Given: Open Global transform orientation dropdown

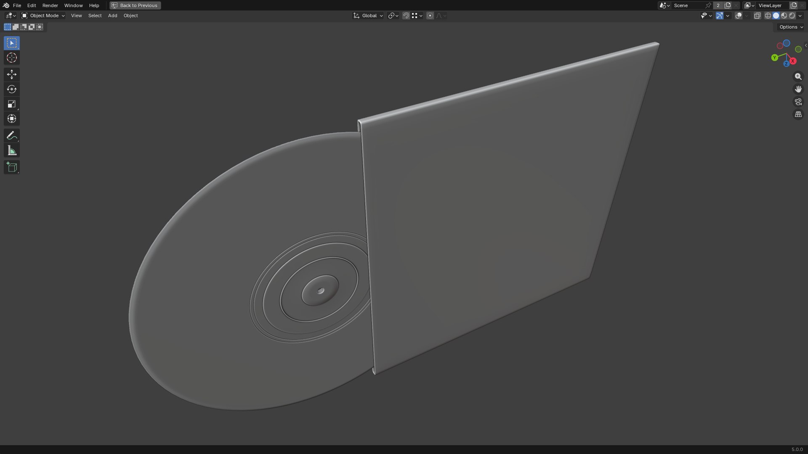Looking at the screenshot, I should (x=368, y=16).
